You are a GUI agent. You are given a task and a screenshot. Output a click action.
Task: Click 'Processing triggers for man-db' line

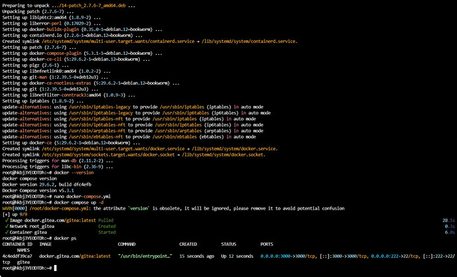[x=58, y=161]
